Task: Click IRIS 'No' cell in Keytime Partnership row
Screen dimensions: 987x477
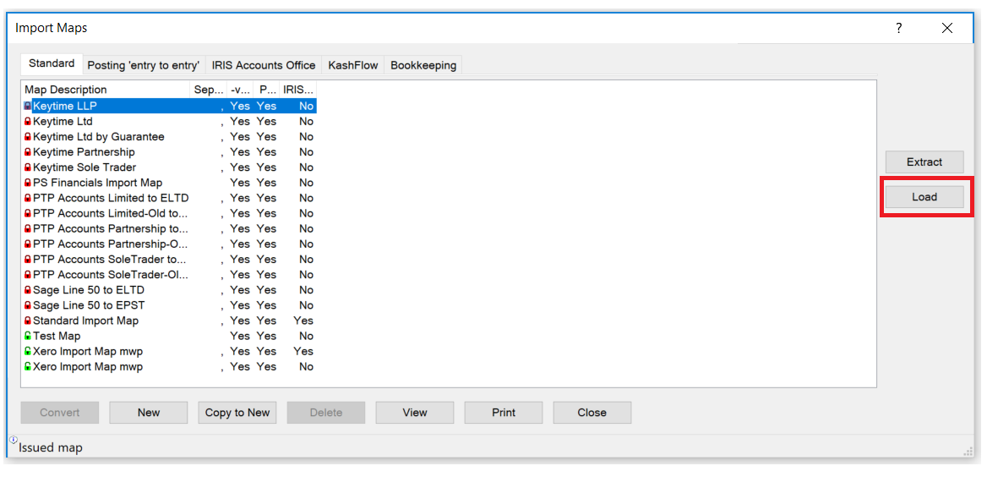Action: coord(307,152)
